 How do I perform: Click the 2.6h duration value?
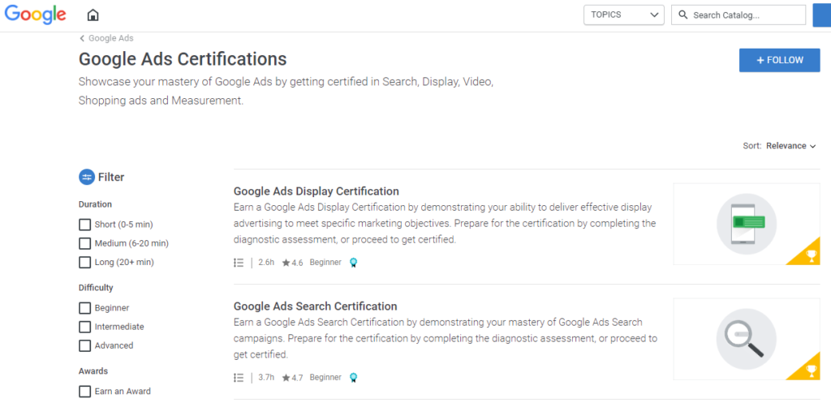(x=266, y=263)
